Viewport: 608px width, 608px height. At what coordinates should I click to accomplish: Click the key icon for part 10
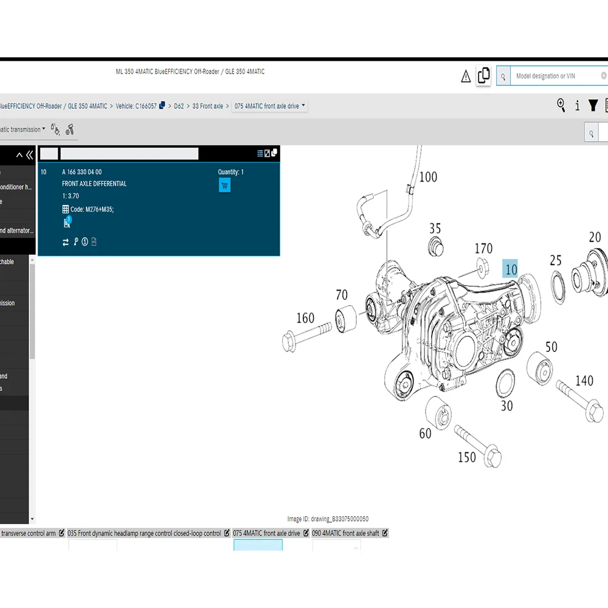pyautogui.click(x=76, y=241)
